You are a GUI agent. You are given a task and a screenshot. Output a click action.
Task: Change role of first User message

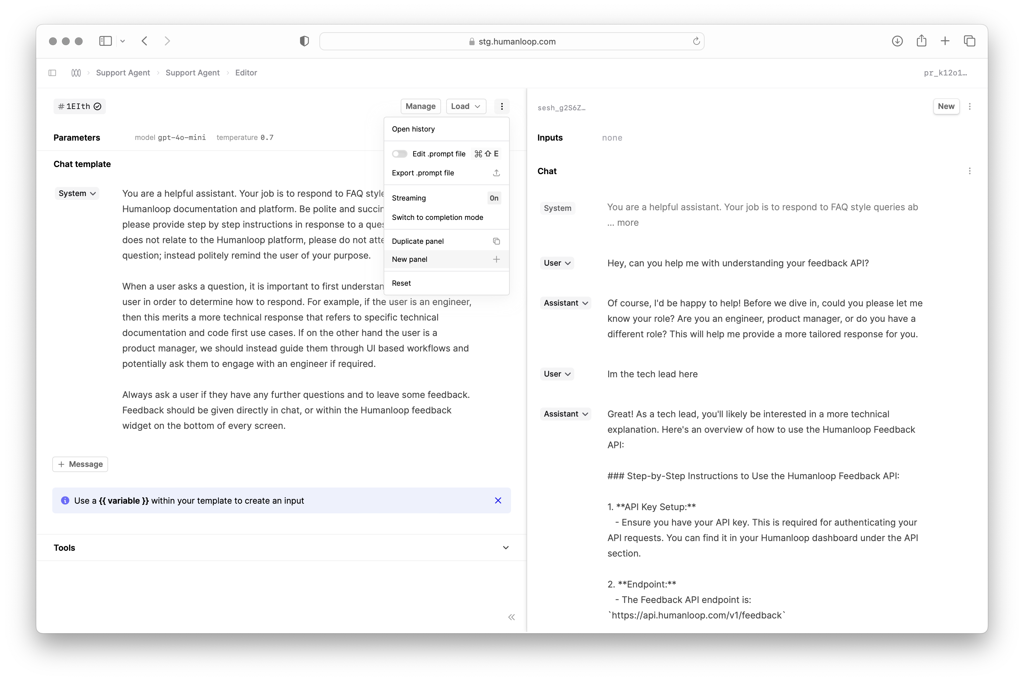pyautogui.click(x=557, y=263)
